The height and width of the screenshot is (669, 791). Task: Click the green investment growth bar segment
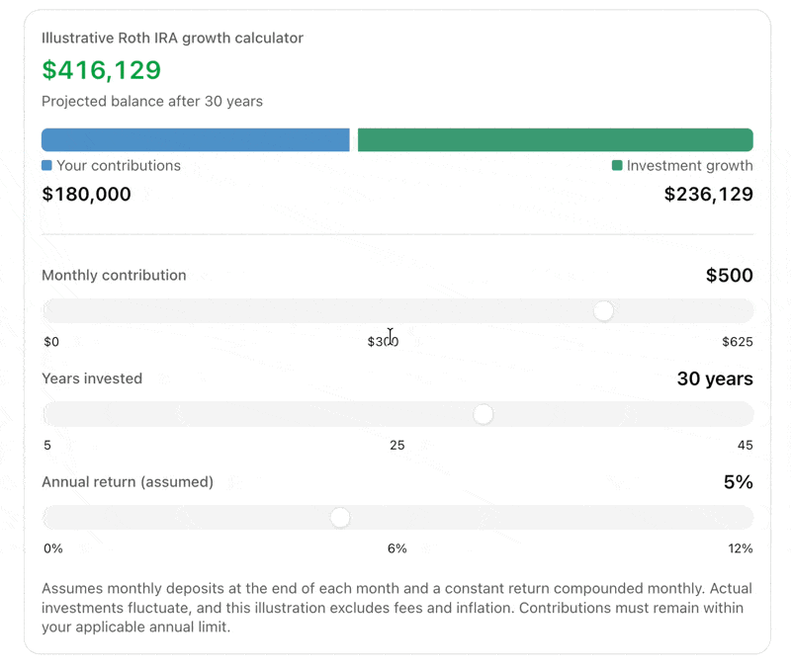pyautogui.click(x=556, y=139)
